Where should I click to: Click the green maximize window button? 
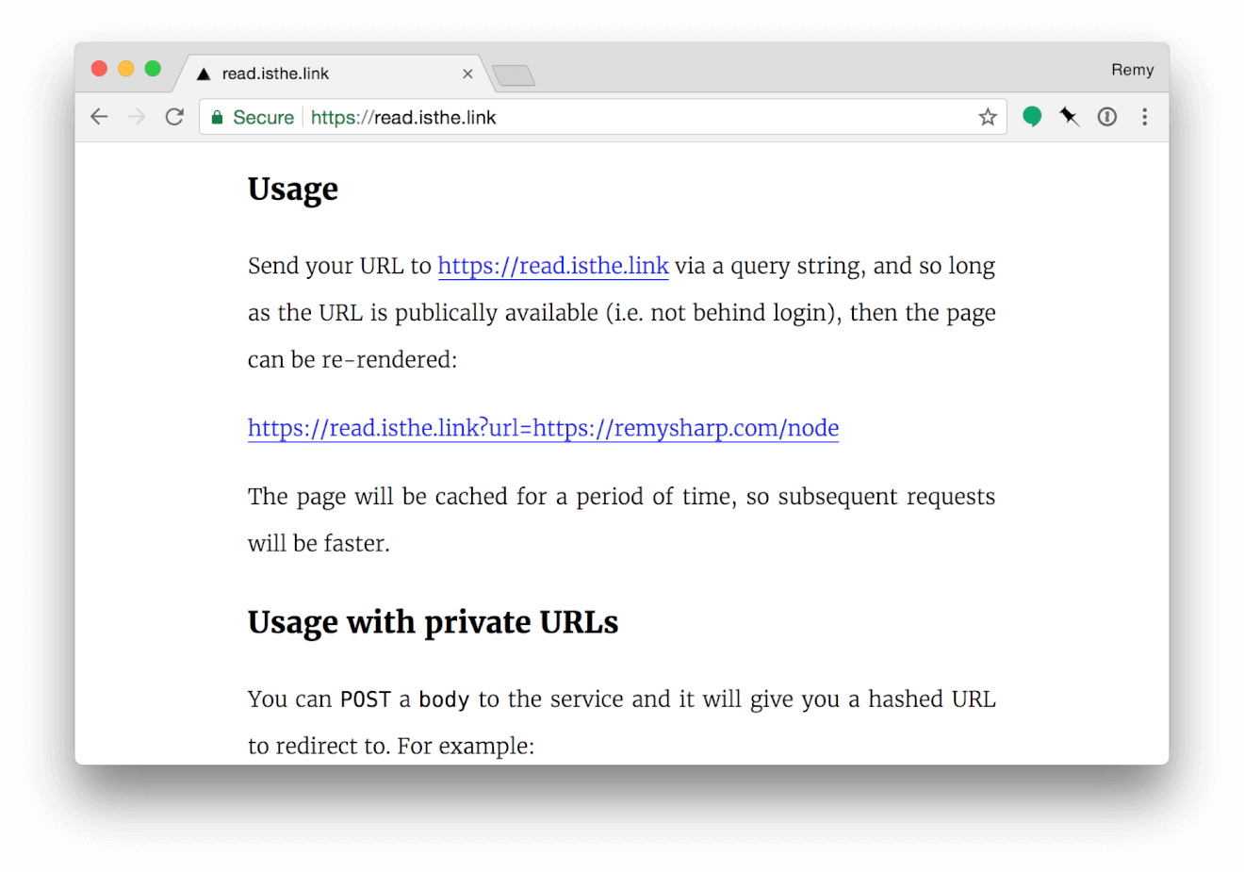click(x=153, y=69)
